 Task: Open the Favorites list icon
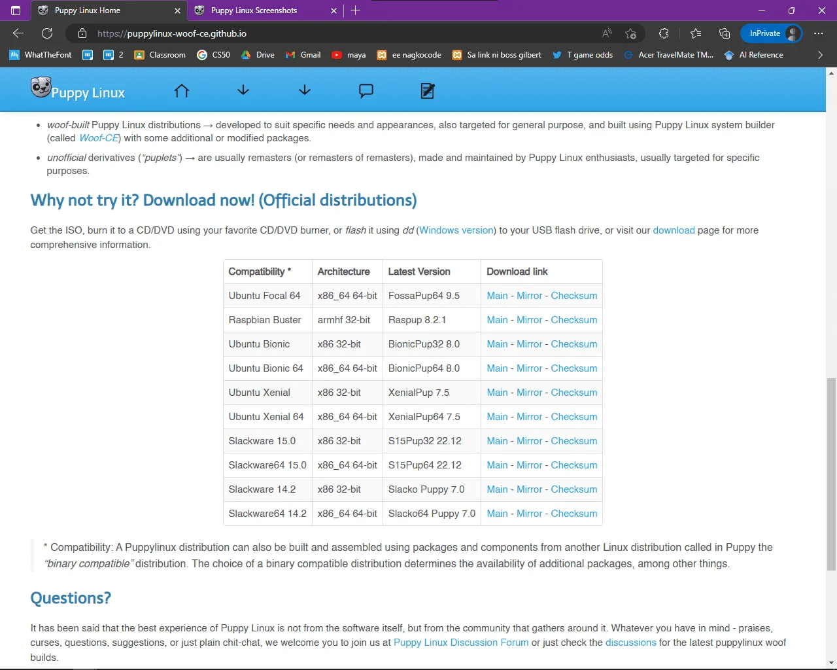pyautogui.click(x=696, y=33)
